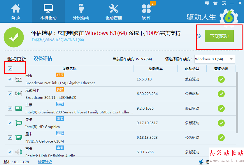Click the NVIDIA GeForce graphics card icon
The height and width of the screenshot is (165, 244).
point(19,138)
